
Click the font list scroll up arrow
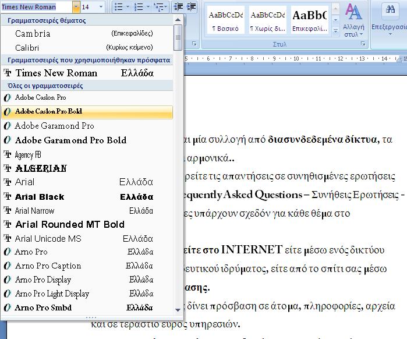pyautogui.click(x=178, y=20)
